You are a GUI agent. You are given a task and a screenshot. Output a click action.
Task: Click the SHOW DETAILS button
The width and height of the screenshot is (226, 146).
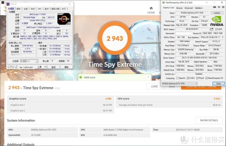pyautogui.click(x=209, y=120)
